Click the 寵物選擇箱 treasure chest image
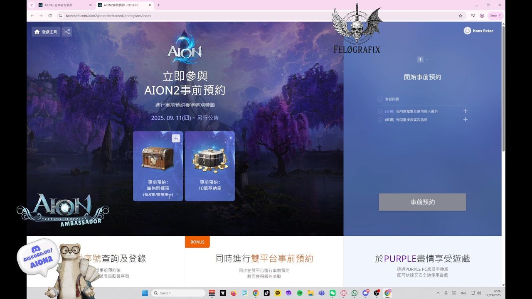Image resolution: width=532 pixels, height=299 pixels. tap(158, 157)
